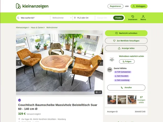This screenshot has width=163, height=122.
Task: Show previous photo with left arrow
Action: (x=19, y=63)
